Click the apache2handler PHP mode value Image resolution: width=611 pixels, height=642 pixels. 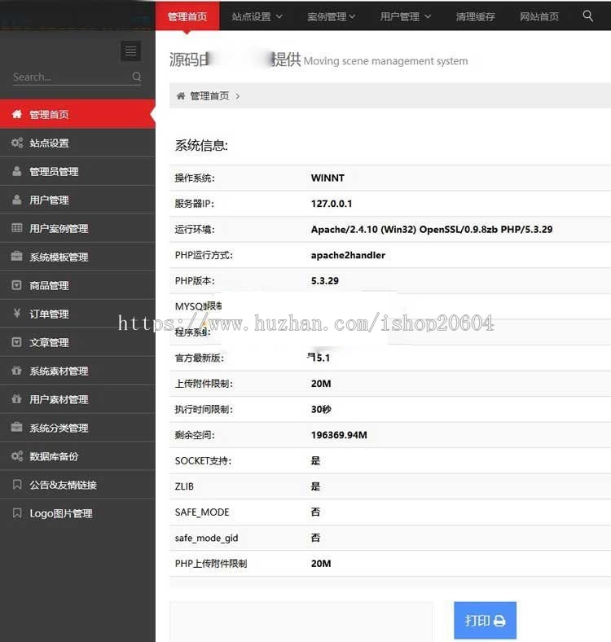pyautogui.click(x=348, y=255)
